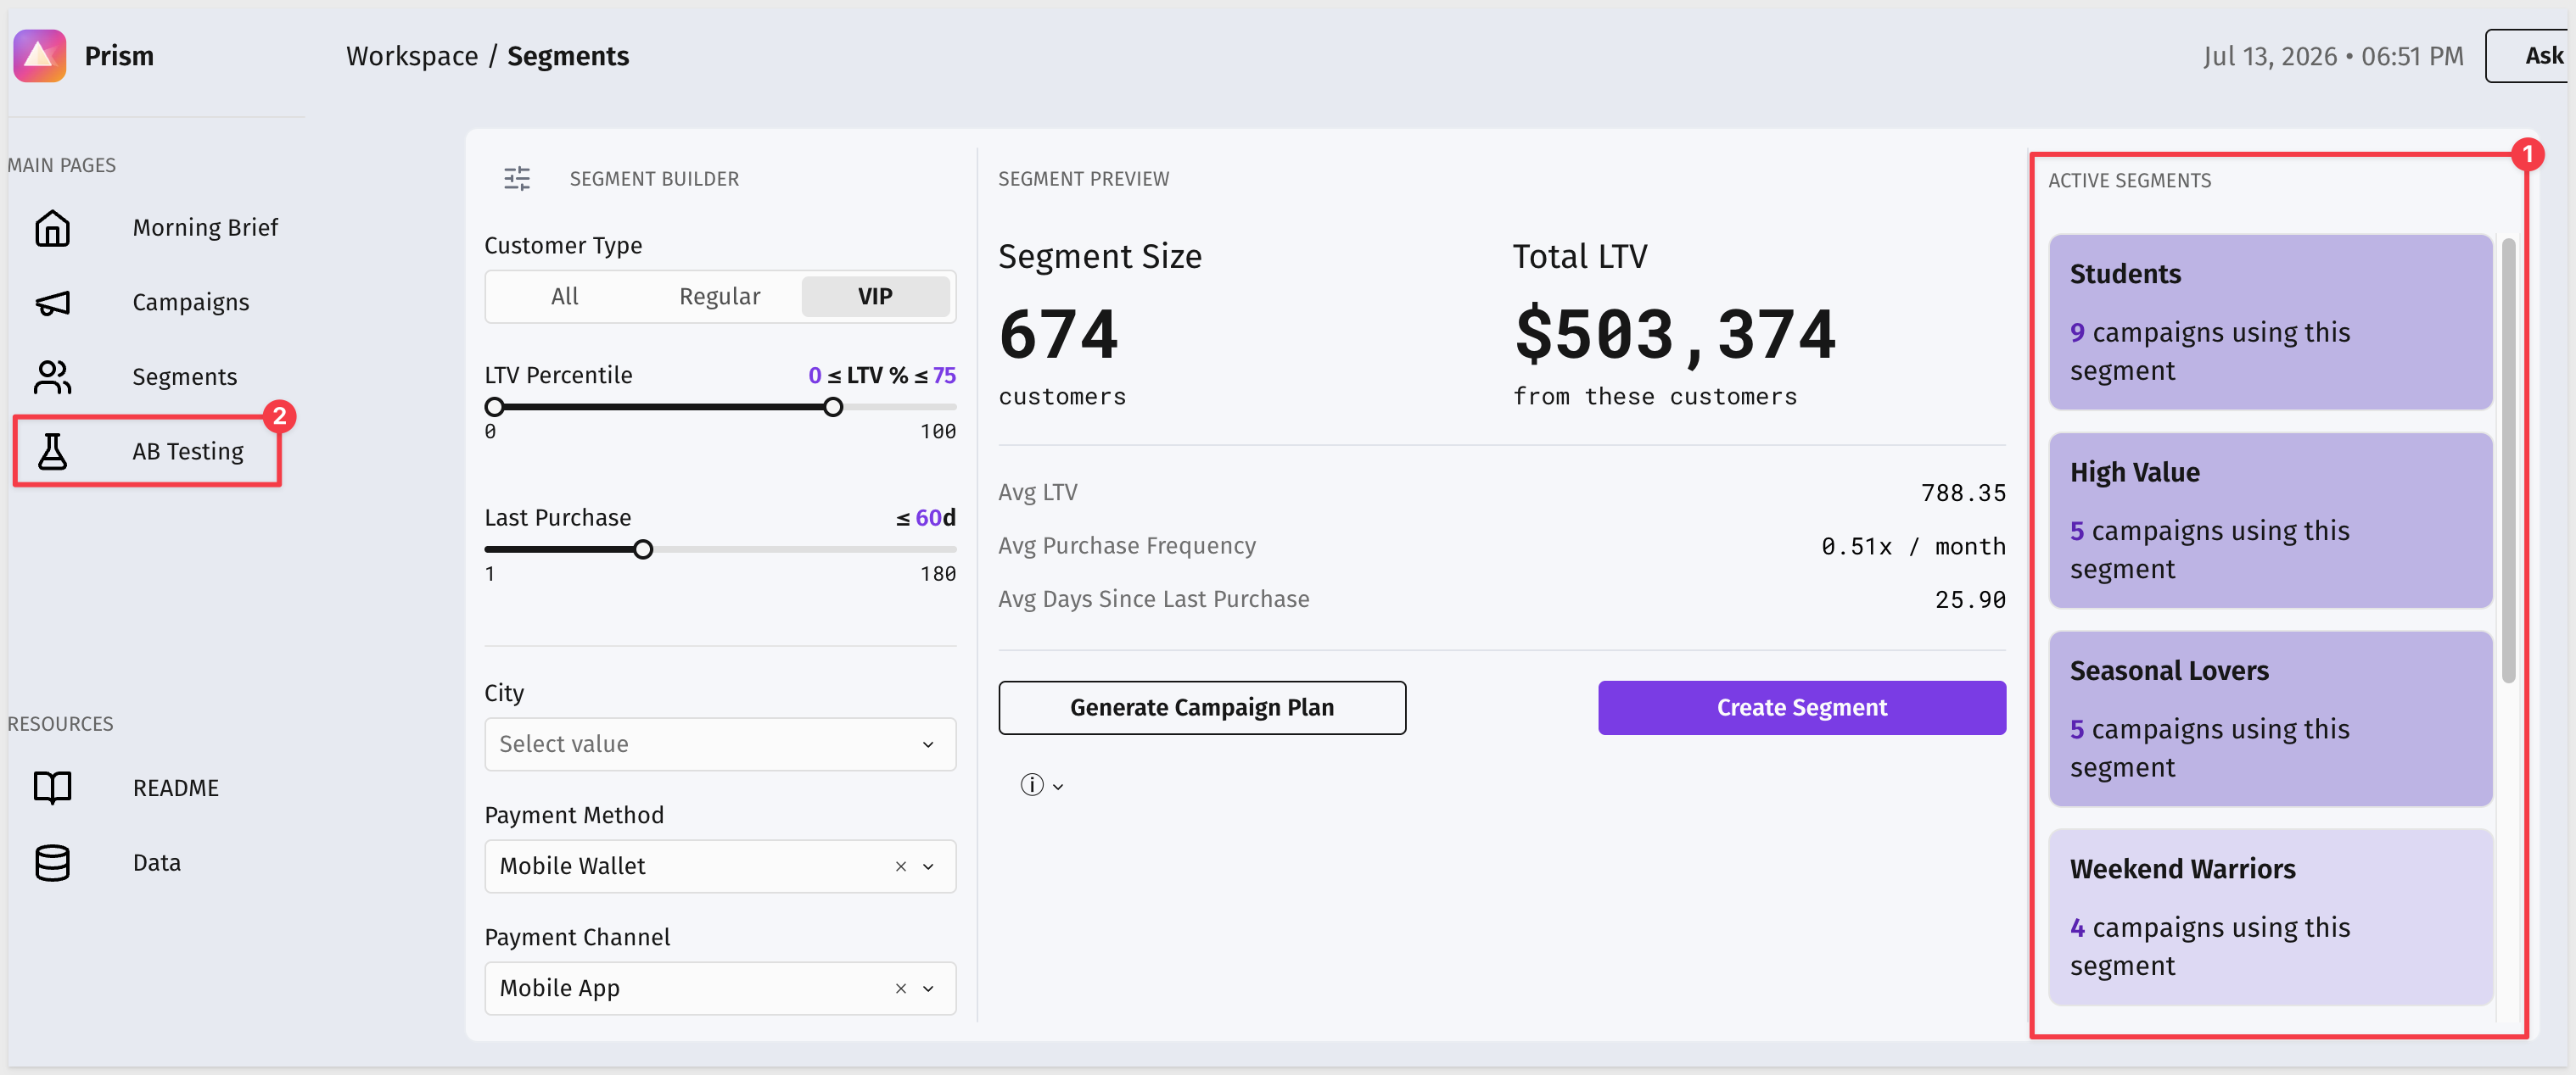Screen dimensions: 2576x1075
Task: Open Morning Brief via home icon
Action: tap(52, 228)
